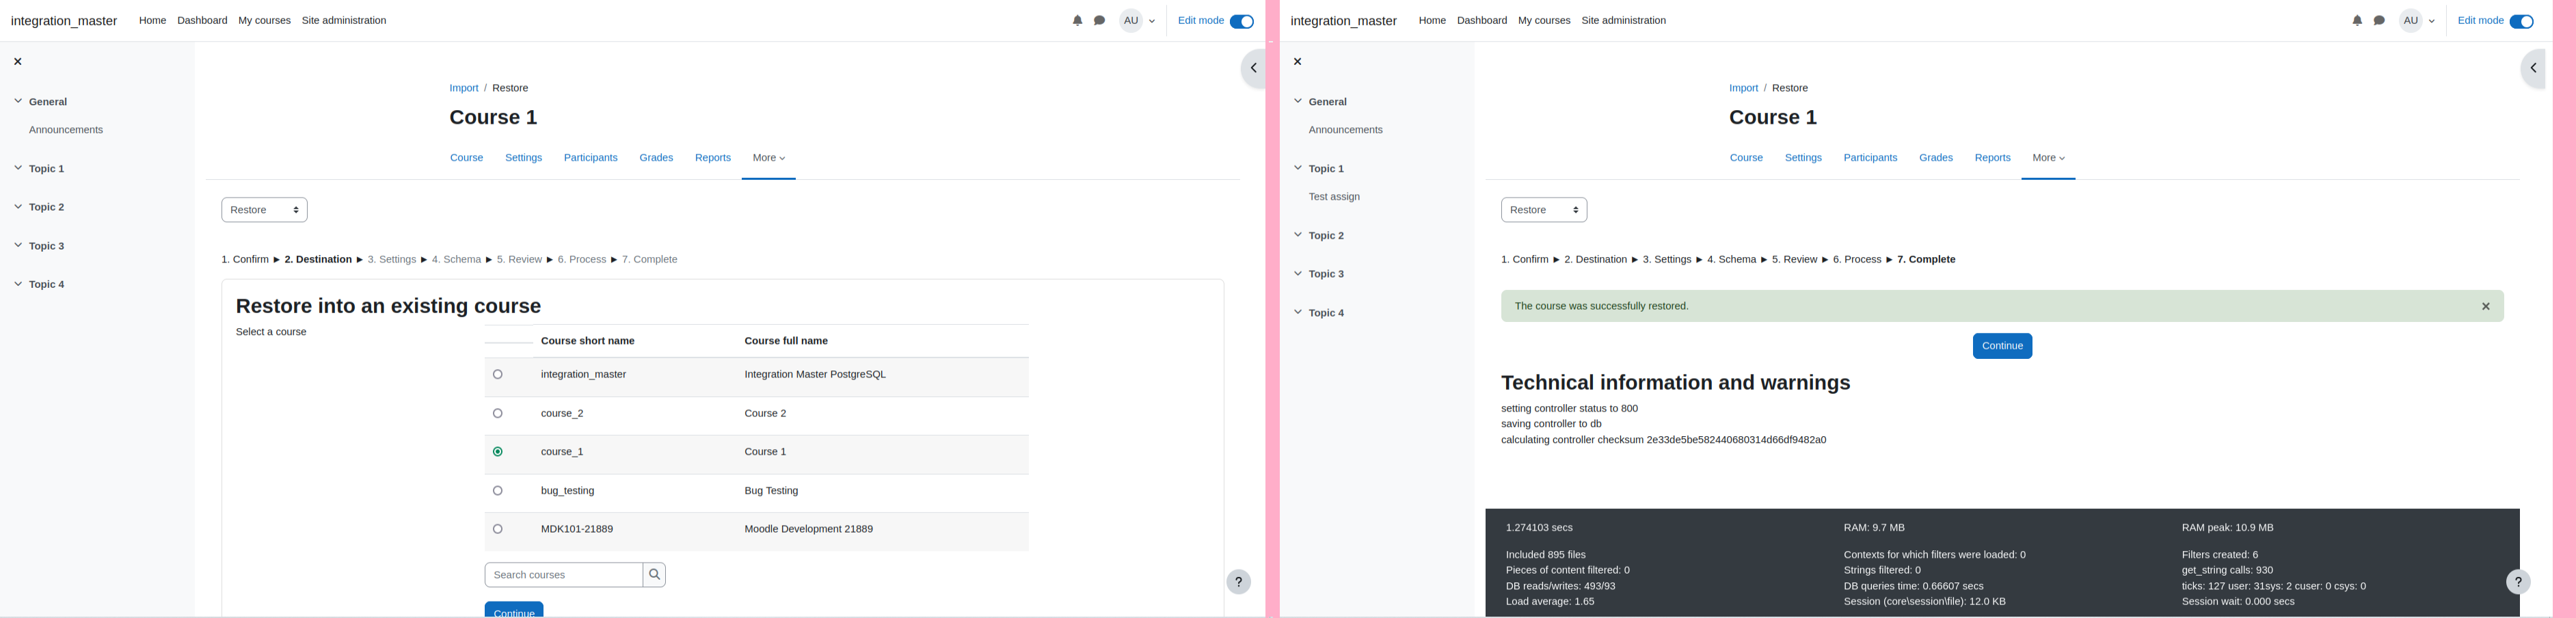The width and height of the screenshot is (2576, 618).
Task: Click help question mark button in right window
Action: point(2518,582)
